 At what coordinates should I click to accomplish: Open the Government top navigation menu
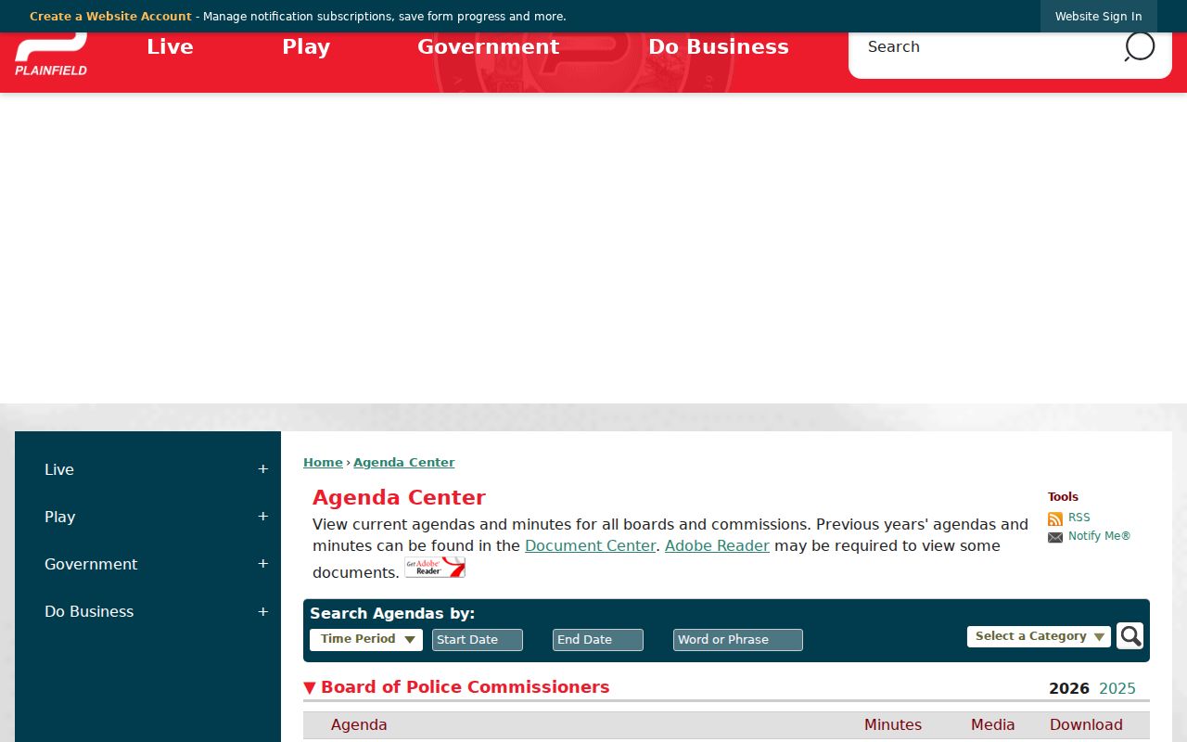click(489, 47)
